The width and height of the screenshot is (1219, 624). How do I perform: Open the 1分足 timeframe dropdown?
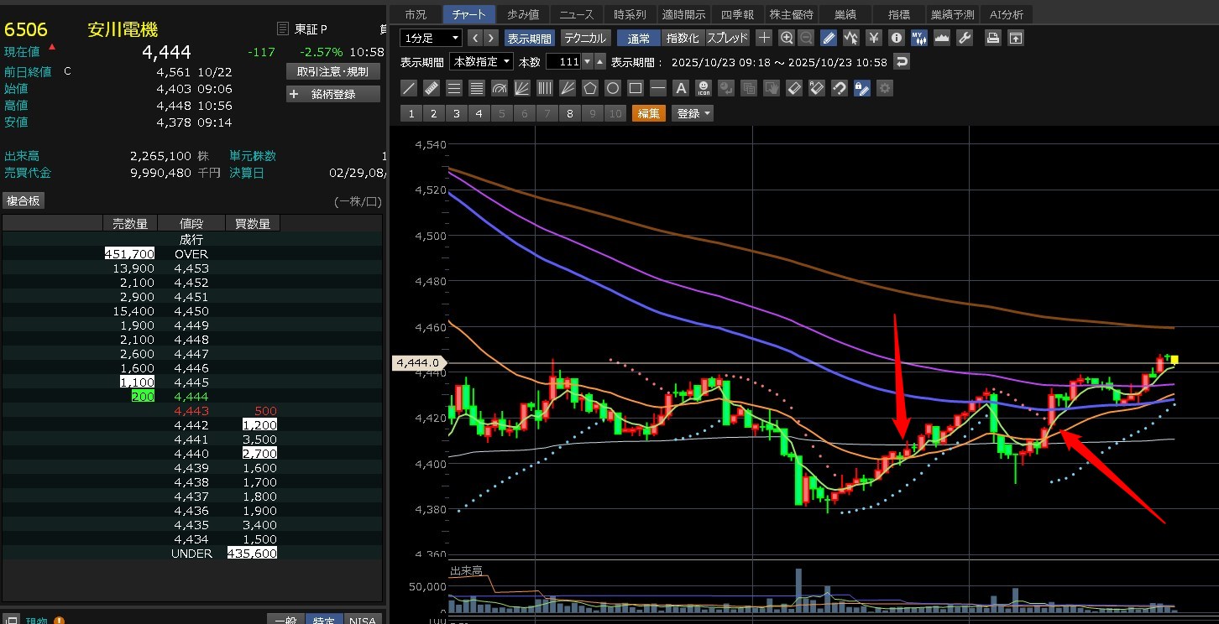coord(432,38)
